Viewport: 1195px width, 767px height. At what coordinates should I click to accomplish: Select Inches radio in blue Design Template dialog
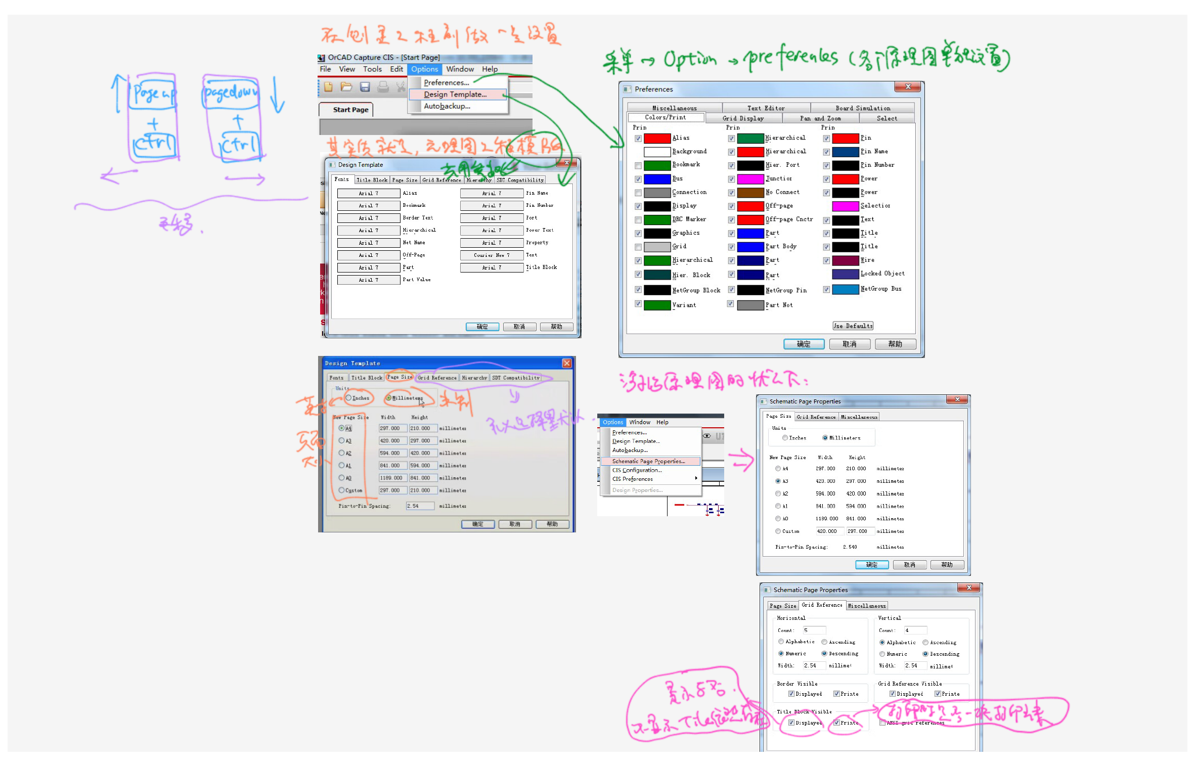348,398
